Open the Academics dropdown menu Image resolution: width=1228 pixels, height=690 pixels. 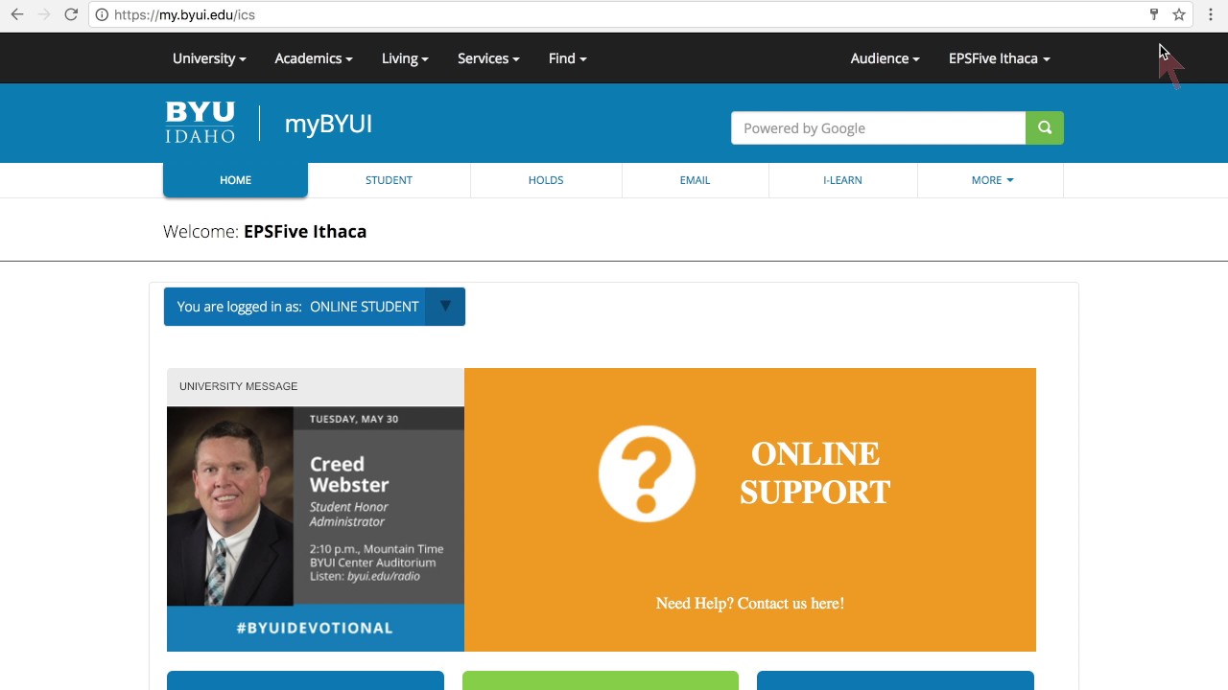(314, 58)
